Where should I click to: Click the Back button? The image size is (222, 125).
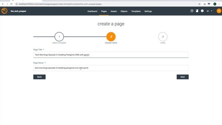pos(39,77)
